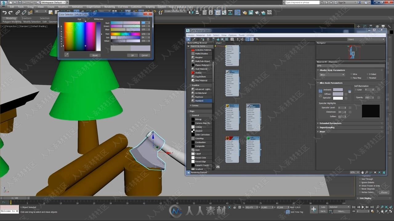Go to the end frame
Image resolution: width=394 pixels, height=221 pixels.
pyautogui.click(x=372, y=207)
